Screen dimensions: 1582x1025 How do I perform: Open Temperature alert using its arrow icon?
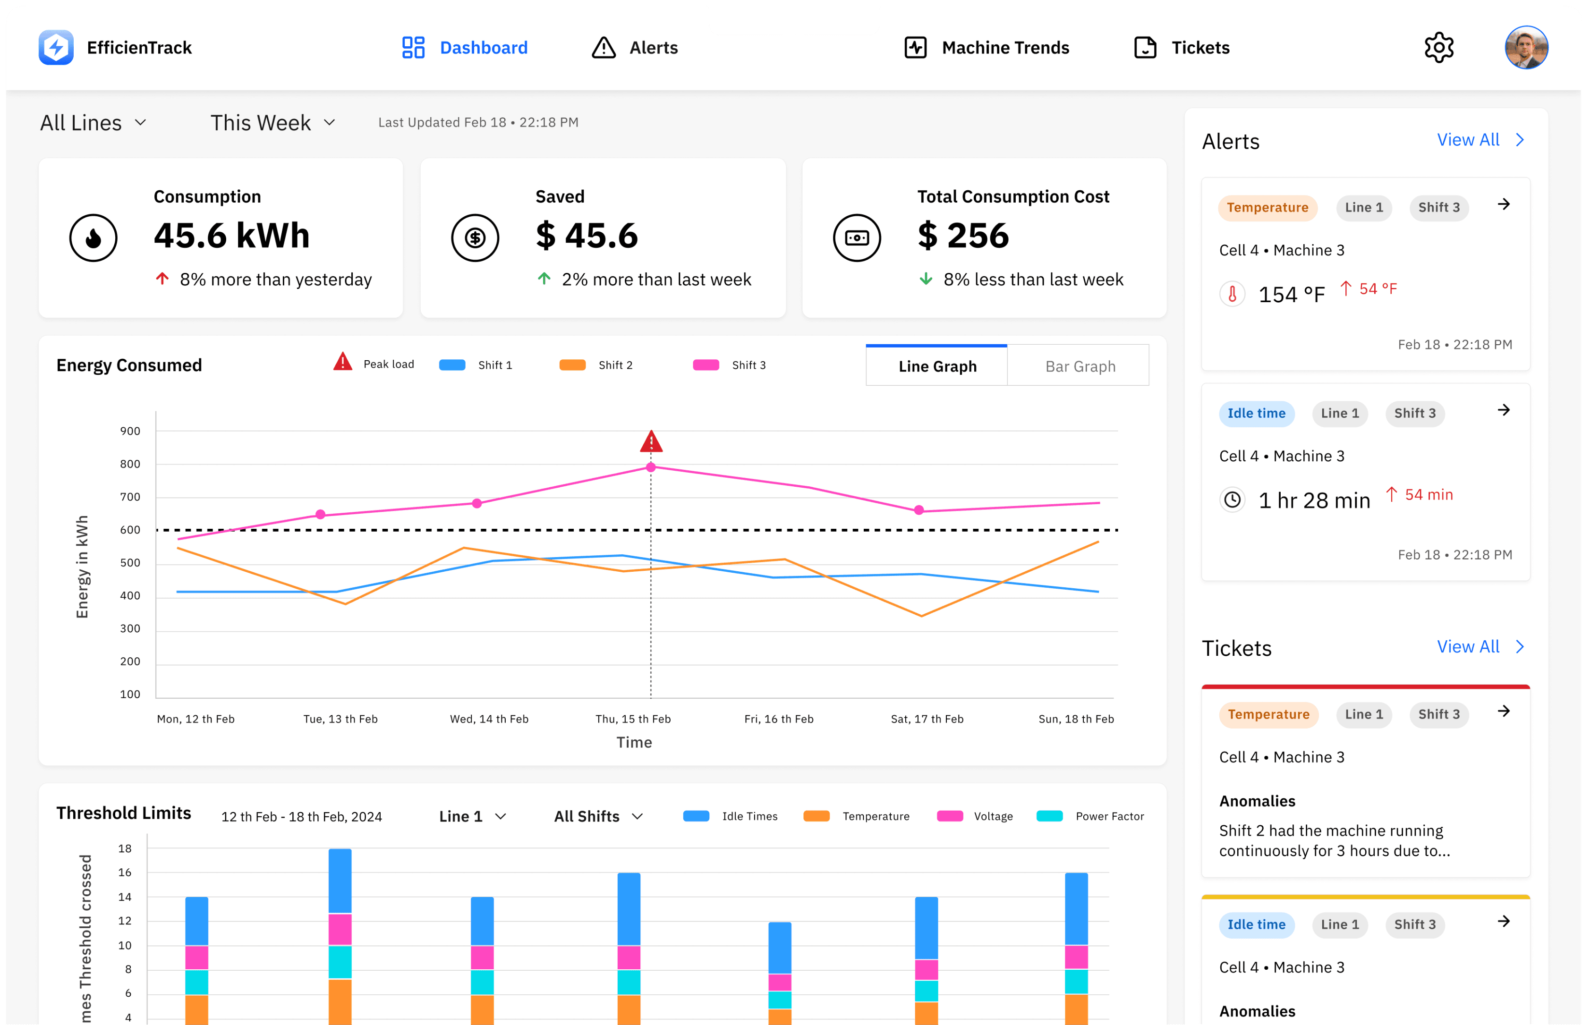(1504, 204)
